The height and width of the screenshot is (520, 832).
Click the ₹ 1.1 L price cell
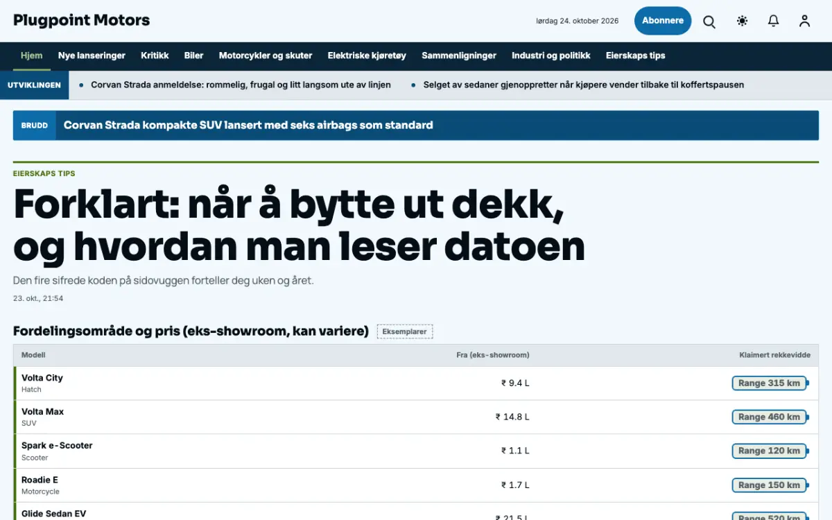tap(515, 451)
